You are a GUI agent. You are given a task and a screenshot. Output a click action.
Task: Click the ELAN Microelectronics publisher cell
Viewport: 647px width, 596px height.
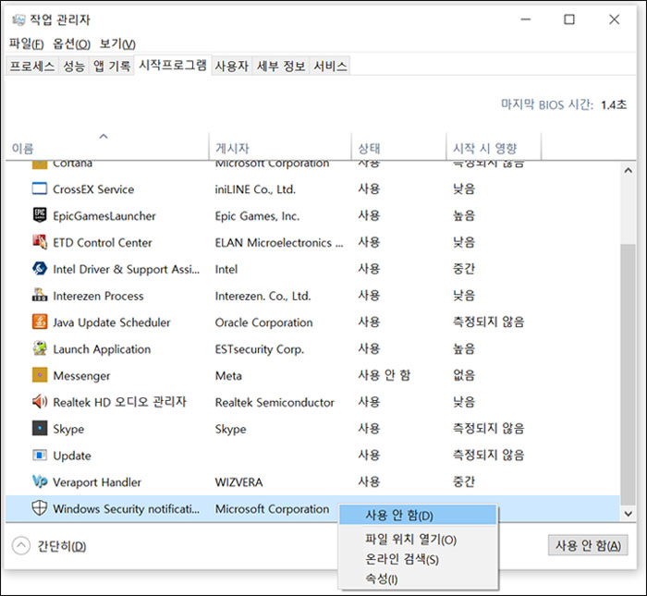[279, 242]
